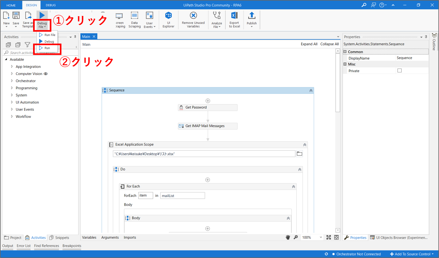Viewport: 439px width, 258px height.
Task: Collapse the Excel Application Scope activity
Action: pos(305,145)
